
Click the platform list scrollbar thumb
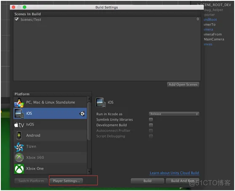[89, 121]
